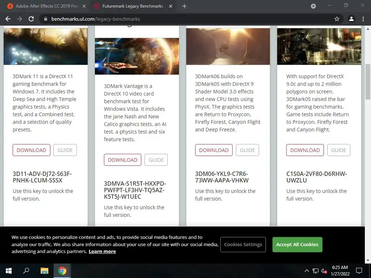Click scrollbar up arrow
Screen dimensions: 371x278
coord(368,29)
